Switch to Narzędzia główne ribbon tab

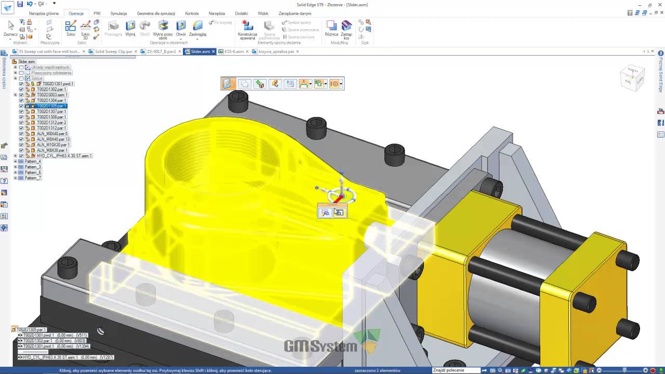tap(44, 14)
